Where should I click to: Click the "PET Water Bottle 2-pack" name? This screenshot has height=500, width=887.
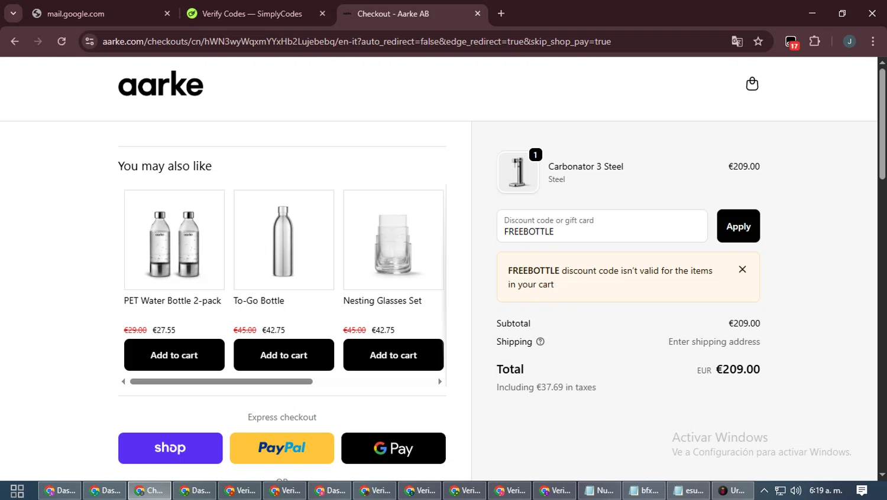[x=173, y=300]
